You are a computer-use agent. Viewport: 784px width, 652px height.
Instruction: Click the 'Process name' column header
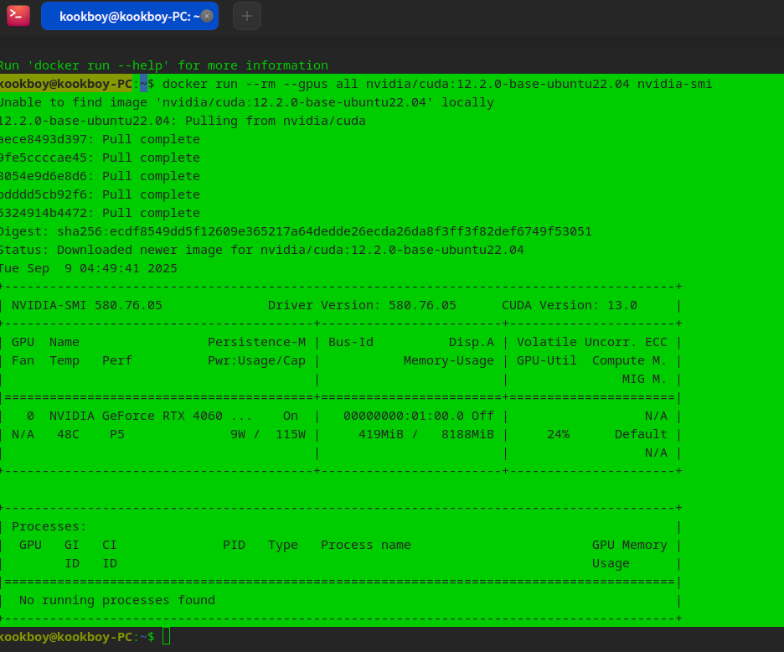pyautogui.click(x=366, y=545)
